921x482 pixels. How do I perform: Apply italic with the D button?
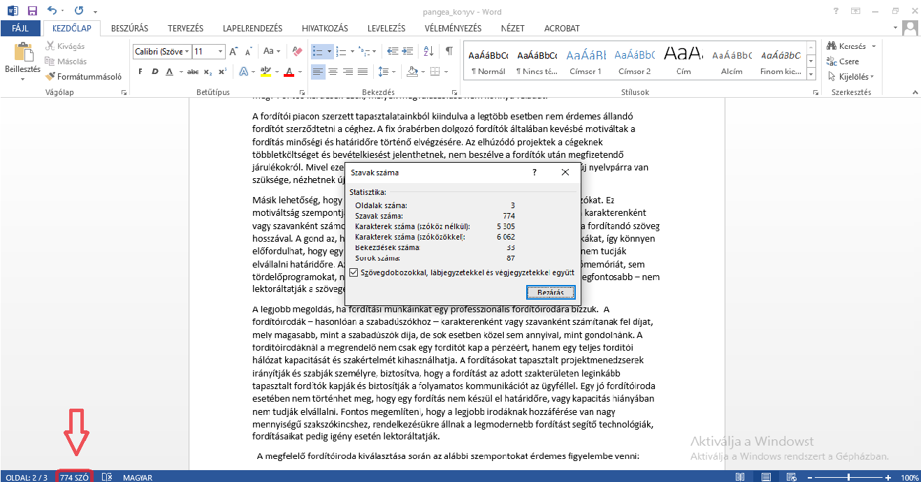(x=154, y=72)
